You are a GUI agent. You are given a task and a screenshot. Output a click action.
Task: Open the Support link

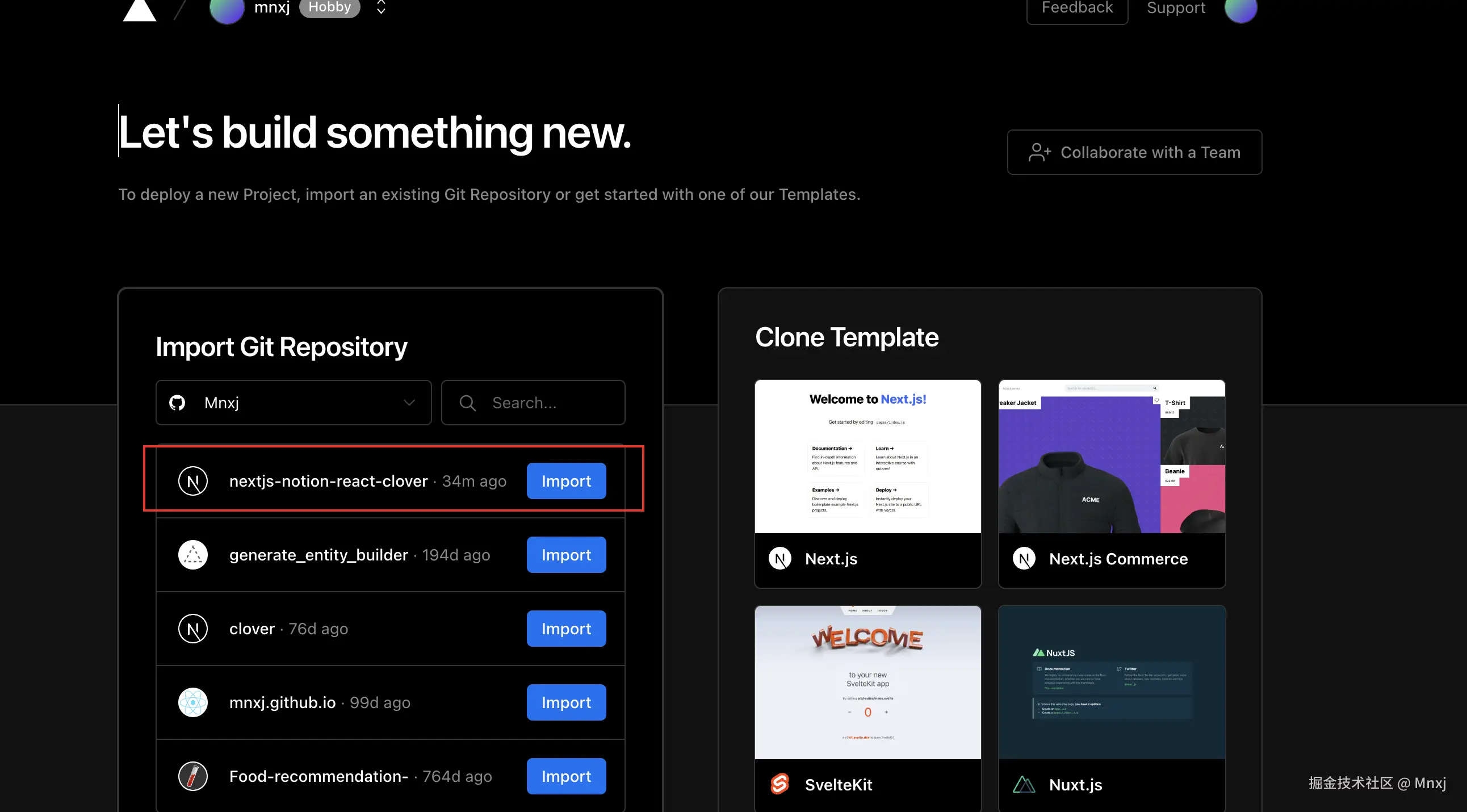pos(1175,8)
